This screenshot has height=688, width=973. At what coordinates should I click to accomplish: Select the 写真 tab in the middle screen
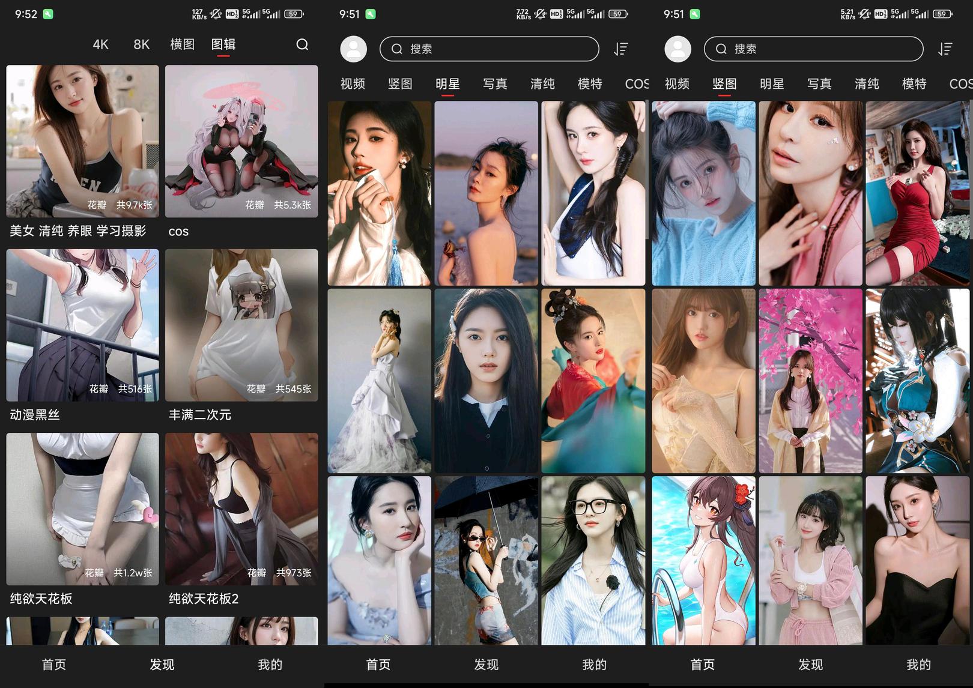495,84
